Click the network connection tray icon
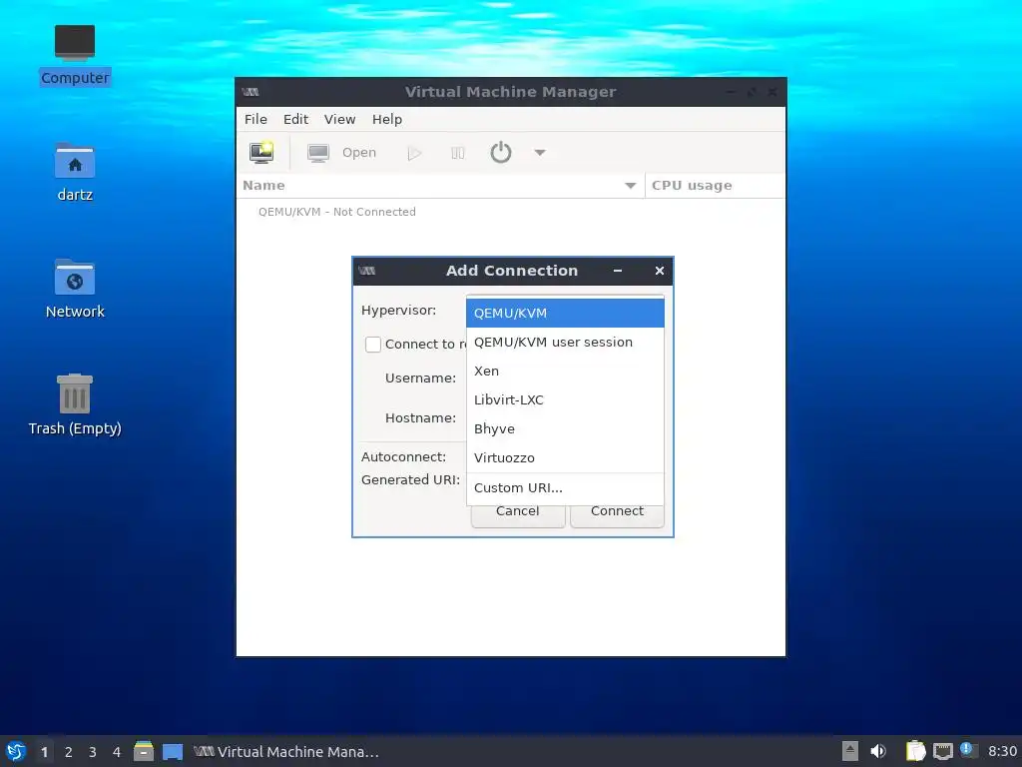 (942, 752)
